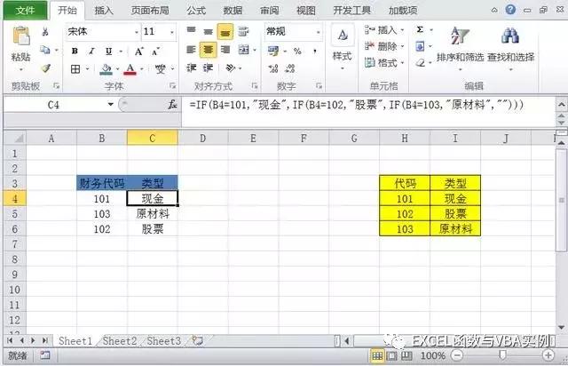Open the font size dropdown 11
Viewport: 568px width, 366px height.
tap(171, 32)
